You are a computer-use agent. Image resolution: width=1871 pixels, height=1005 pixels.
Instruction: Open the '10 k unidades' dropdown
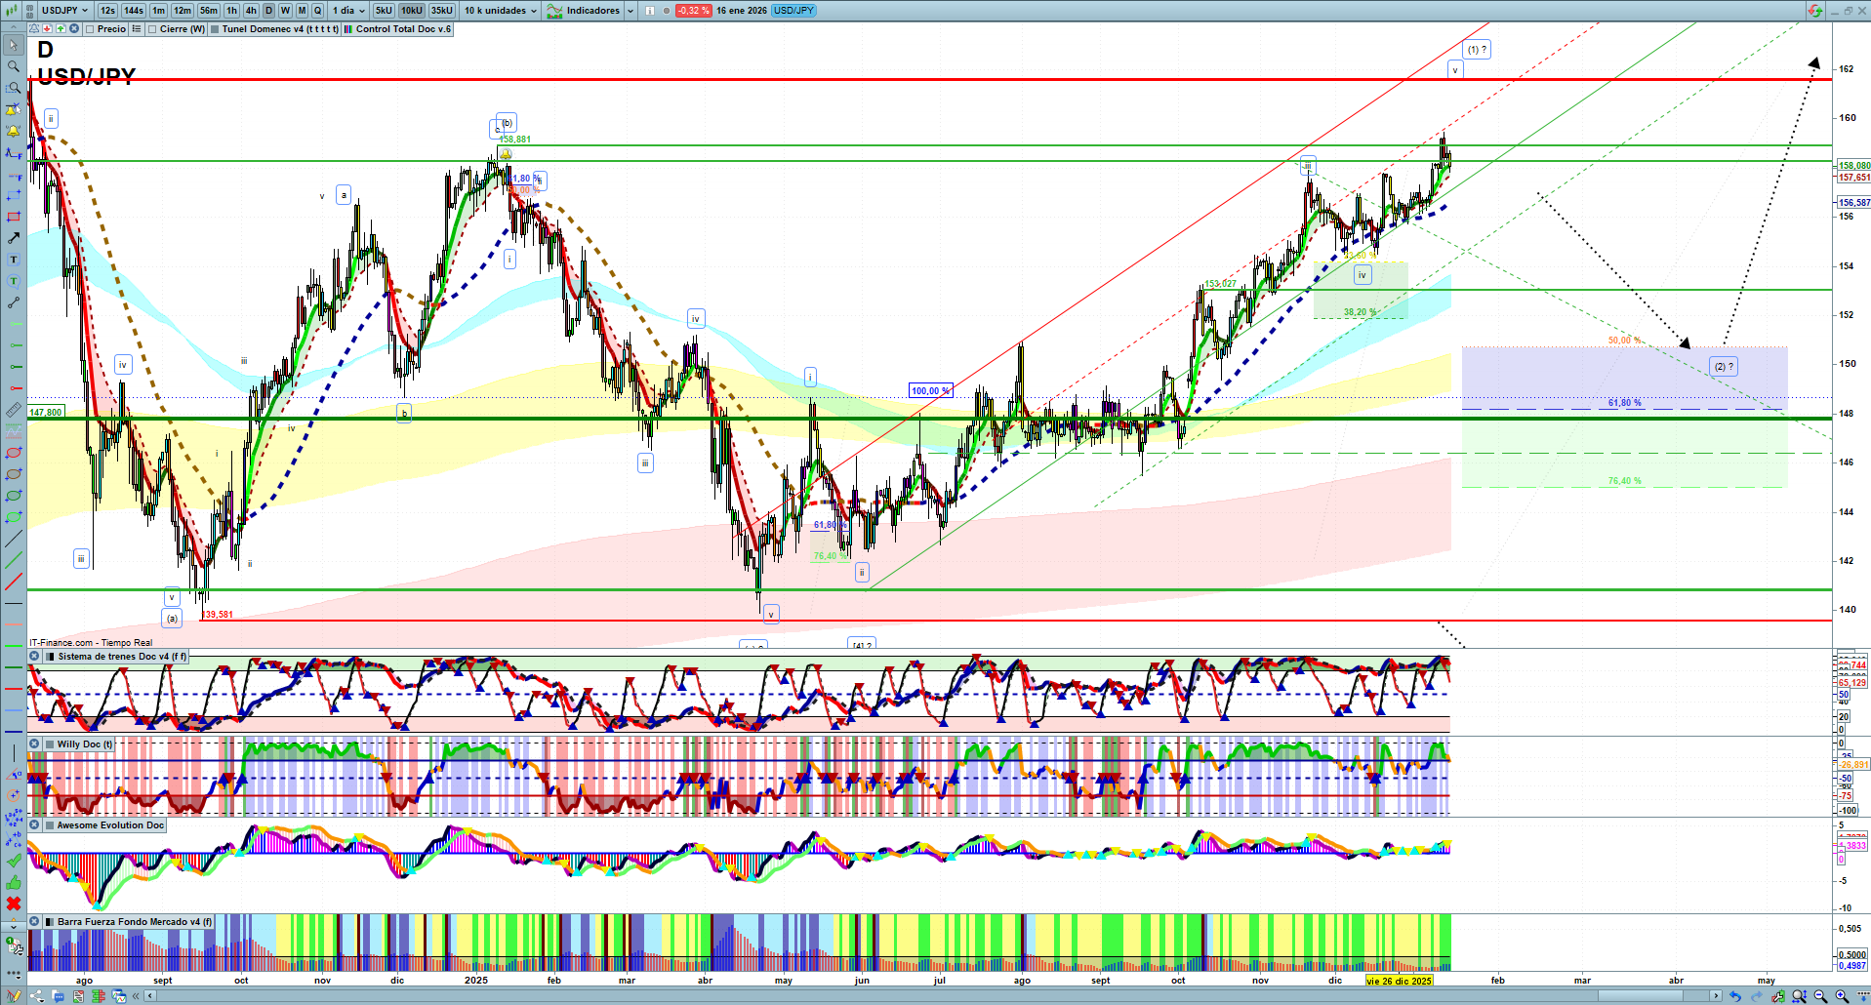(501, 11)
